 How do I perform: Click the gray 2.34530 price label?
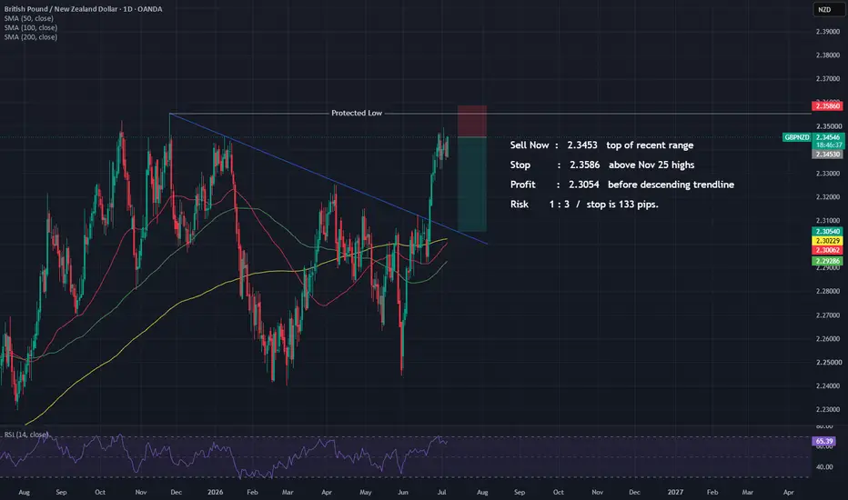[827, 154]
